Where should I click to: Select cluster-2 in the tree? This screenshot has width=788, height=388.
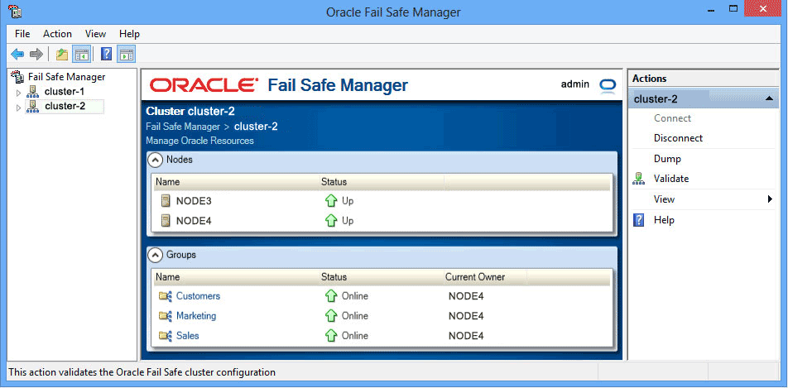pos(65,106)
